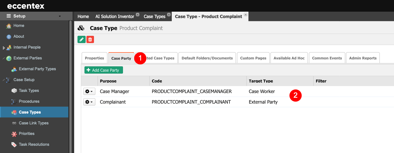Open Home in the sidebar

tap(19, 26)
